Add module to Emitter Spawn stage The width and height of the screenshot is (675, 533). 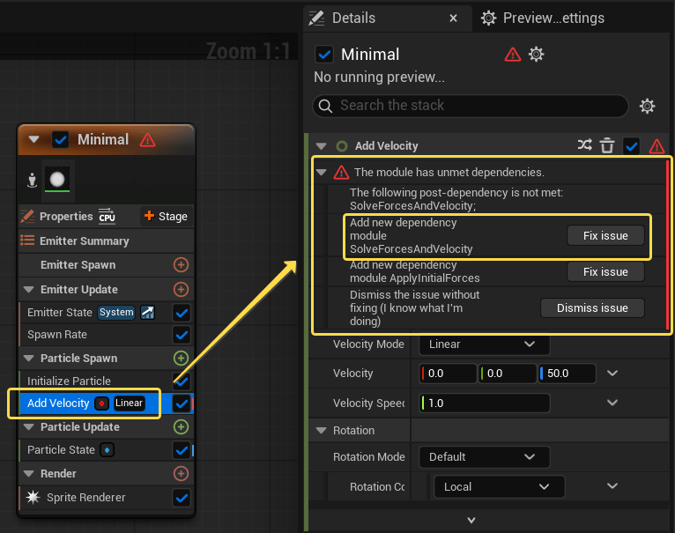[181, 265]
